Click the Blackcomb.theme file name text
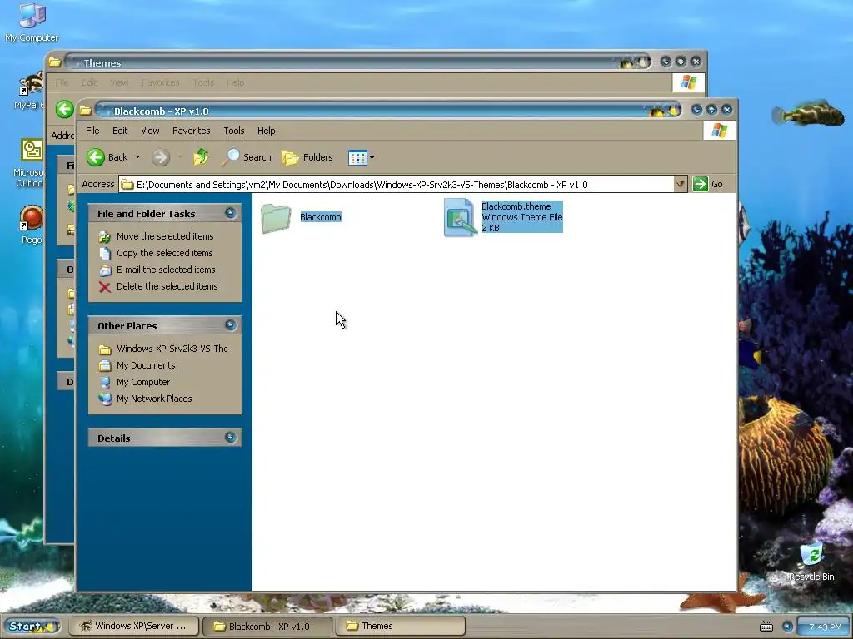853x639 pixels. click(516, 206)
